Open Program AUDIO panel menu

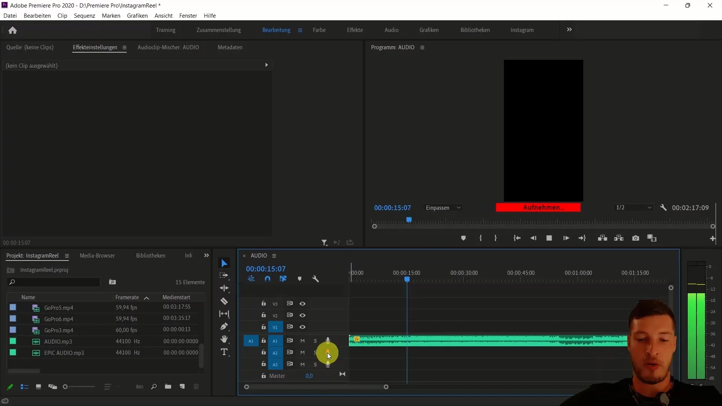422,48
